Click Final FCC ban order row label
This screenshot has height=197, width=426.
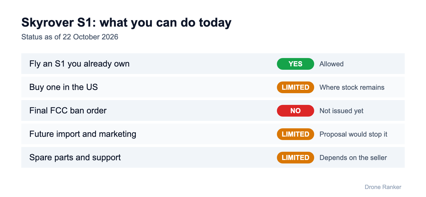pyautogui.click(x=68, y=110)
